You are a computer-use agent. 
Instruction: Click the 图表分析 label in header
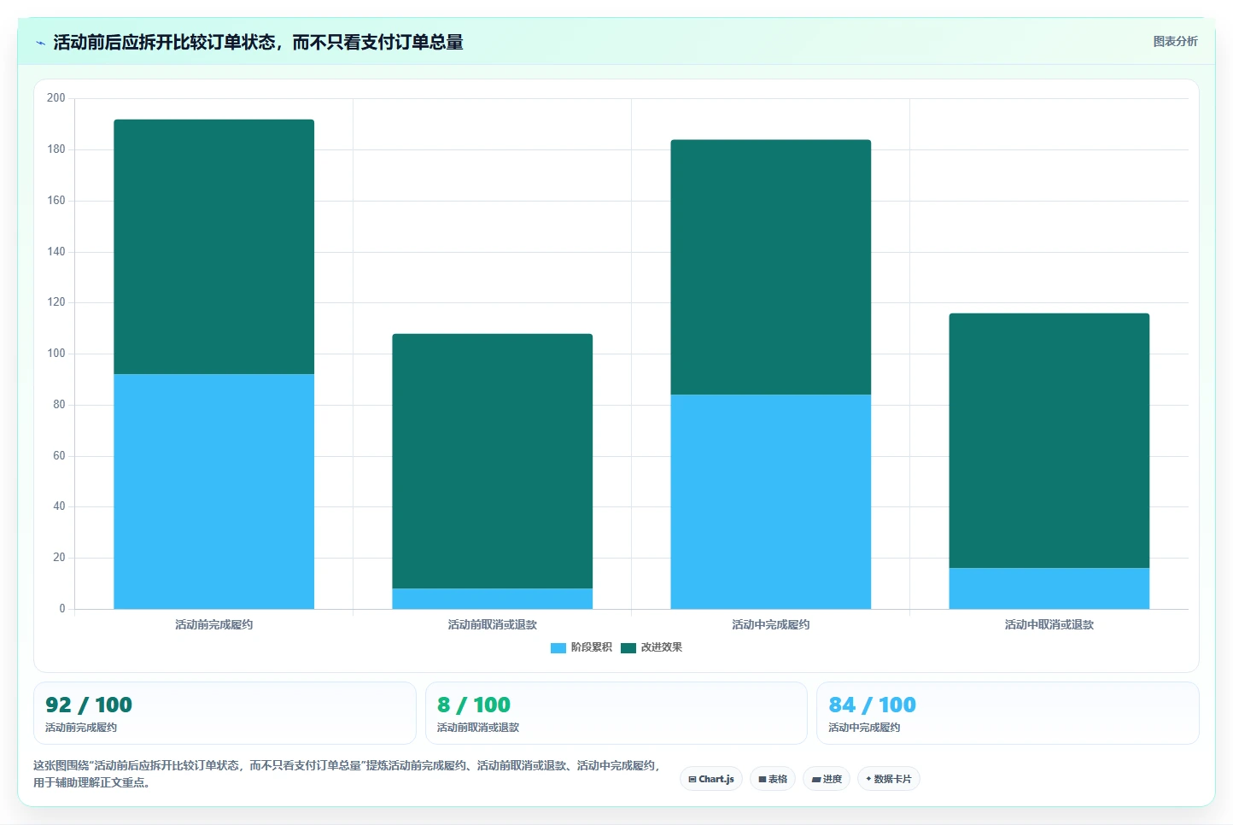(x=1175, y=41)
